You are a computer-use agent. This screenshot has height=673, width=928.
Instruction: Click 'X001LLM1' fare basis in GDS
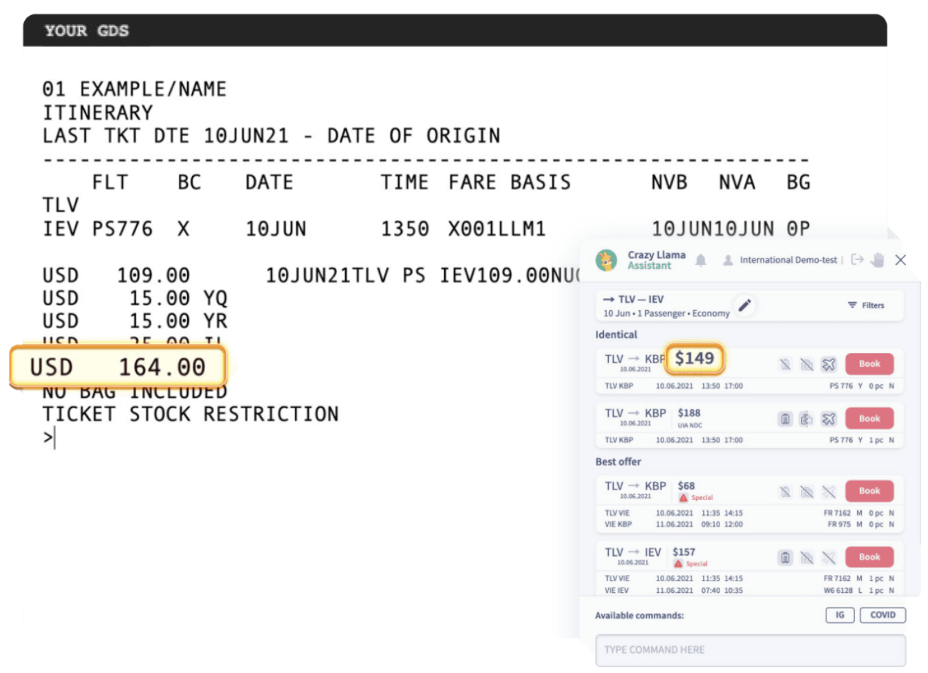tap(496, 228)
